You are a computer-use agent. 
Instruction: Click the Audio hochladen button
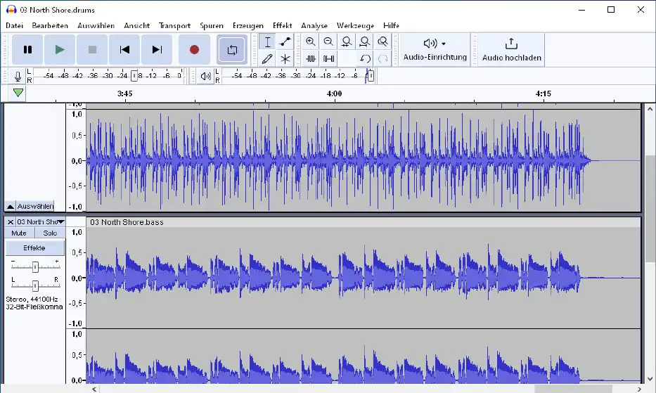[511, 50]
